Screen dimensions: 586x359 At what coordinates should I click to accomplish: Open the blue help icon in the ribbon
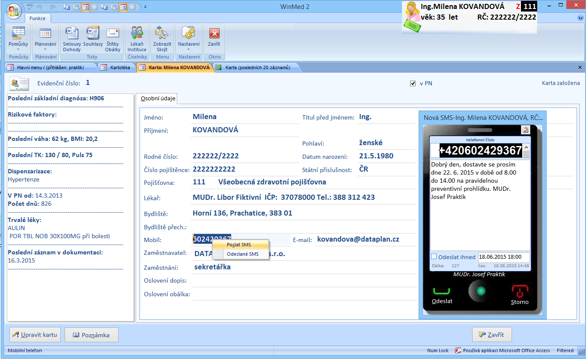pyautogui.click(x=580, y=18)
